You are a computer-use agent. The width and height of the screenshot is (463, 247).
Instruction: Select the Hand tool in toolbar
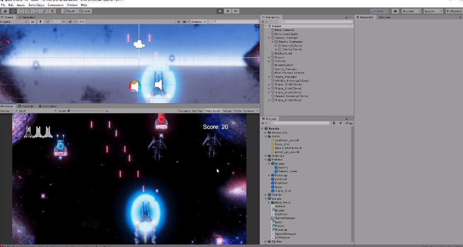click(x=5, y=11)
